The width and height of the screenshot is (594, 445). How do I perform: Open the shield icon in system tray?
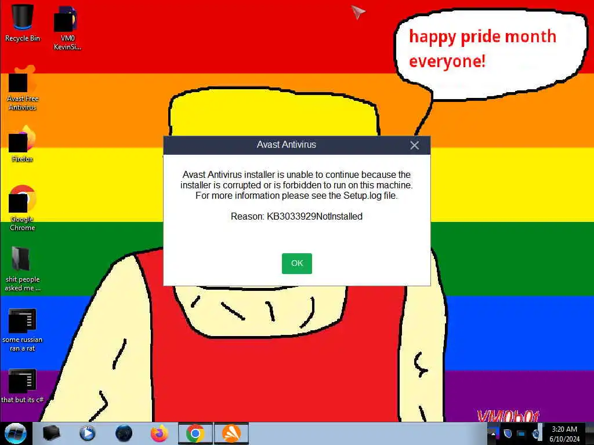pyautogui.click(x=508, y=433)
